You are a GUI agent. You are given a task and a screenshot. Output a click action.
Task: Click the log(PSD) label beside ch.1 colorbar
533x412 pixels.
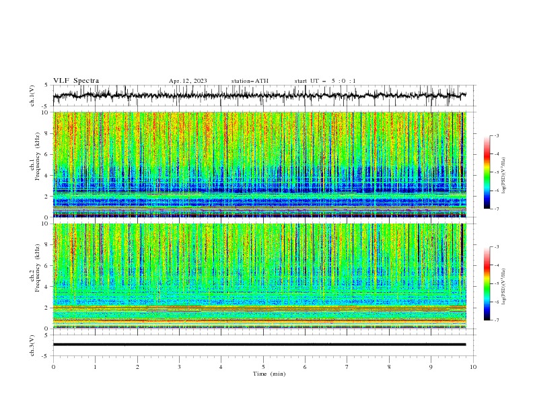coord(503,176)
